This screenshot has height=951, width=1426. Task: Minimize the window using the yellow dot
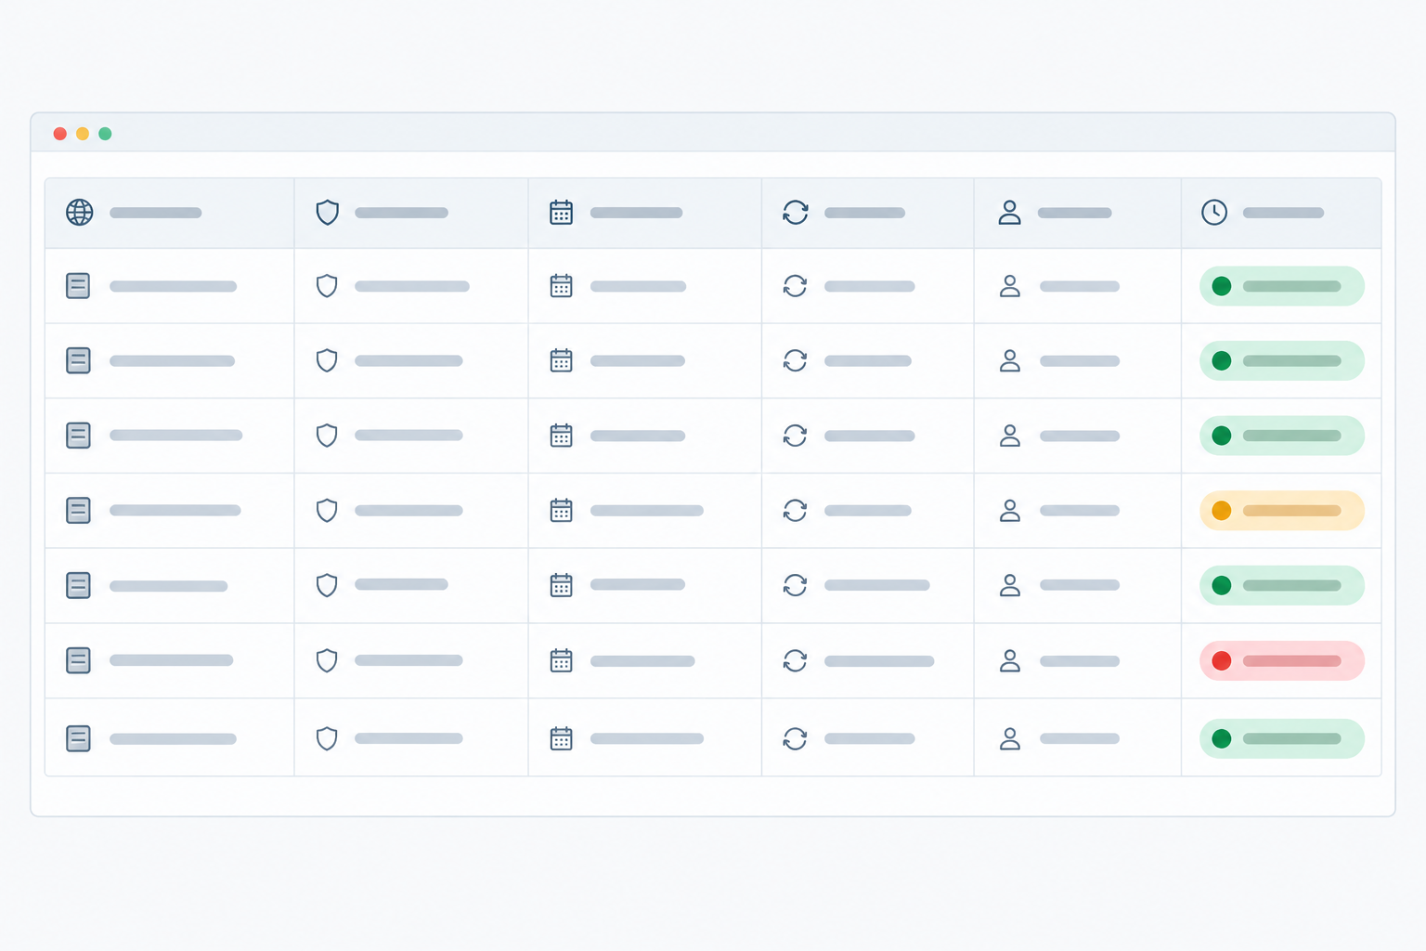[83, 134]
